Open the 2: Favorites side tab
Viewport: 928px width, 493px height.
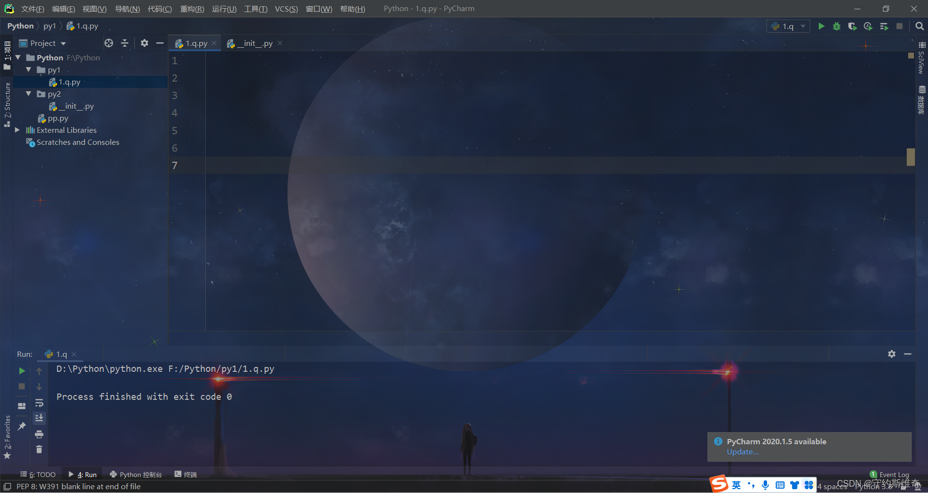pyautogui.click(x=7, y=437)
